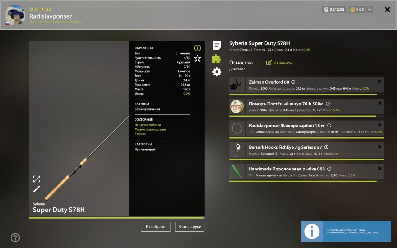Click the rod repair tool icon
The height and width of the screenshot is (248, 397).
pos(37,189)
